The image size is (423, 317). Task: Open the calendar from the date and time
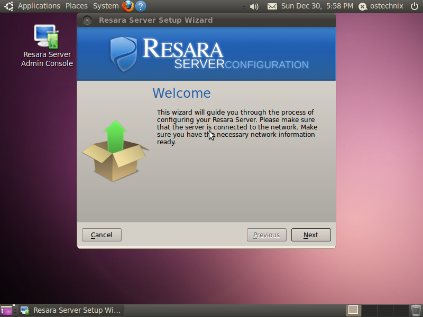317,6
